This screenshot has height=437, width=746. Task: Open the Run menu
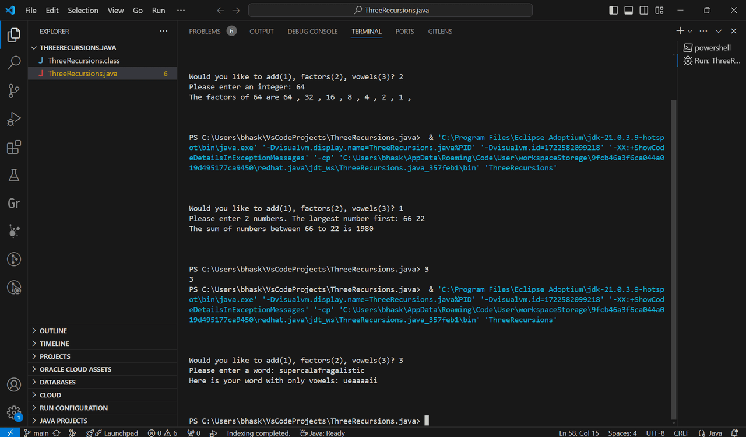tap(159, 11)
